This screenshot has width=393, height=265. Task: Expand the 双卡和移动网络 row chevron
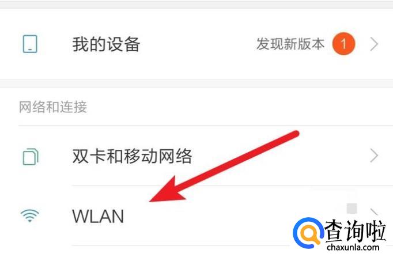coord(374,156)
